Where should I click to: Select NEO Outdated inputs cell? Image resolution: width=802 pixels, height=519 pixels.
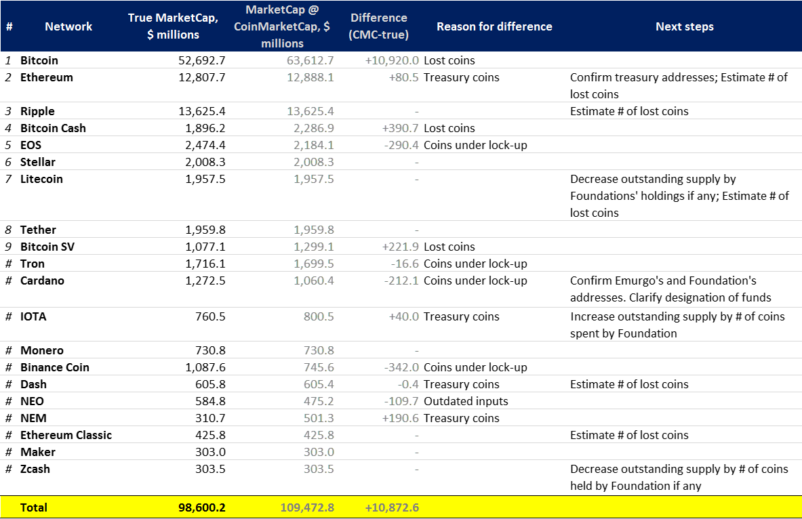(x=466, y=401)
